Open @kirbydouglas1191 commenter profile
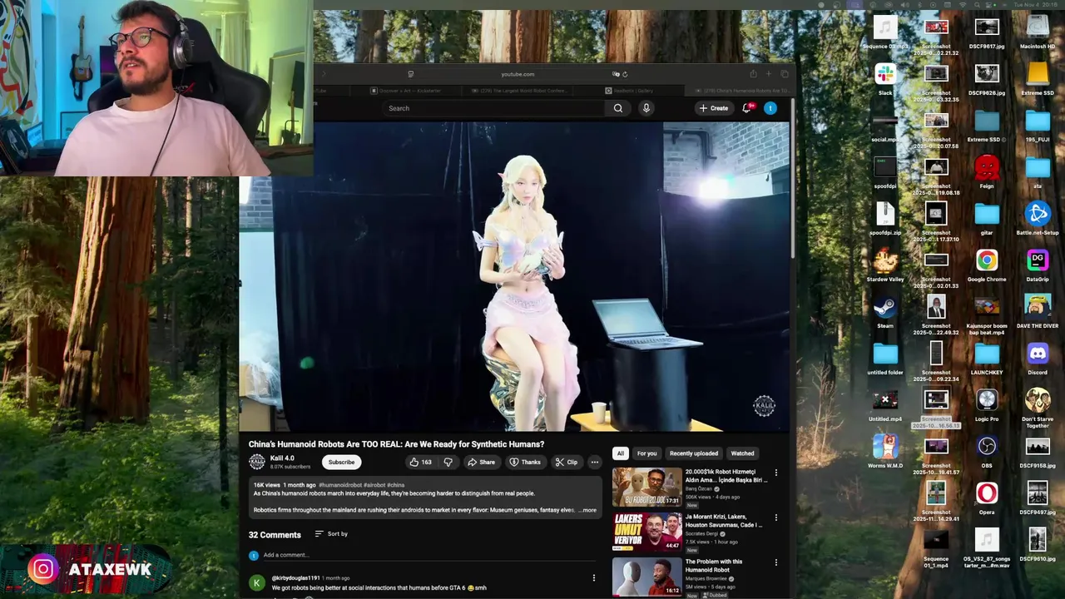Viewport: 1065px width, 599px height. [x=295, y=578]
